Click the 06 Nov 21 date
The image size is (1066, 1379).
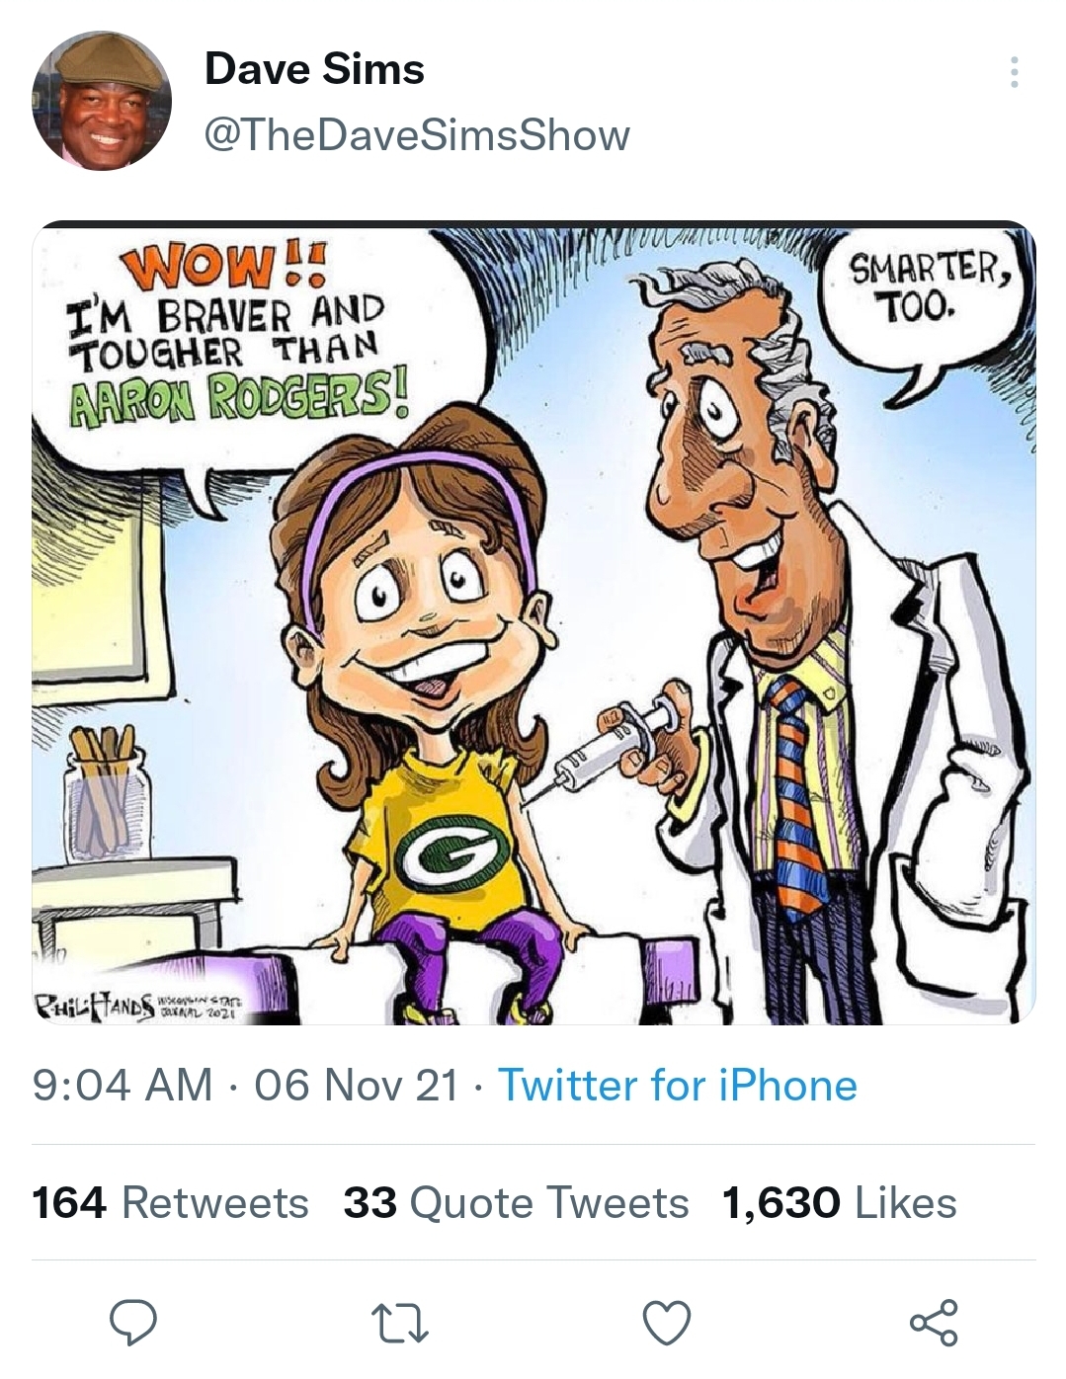tap(357, 1085)
